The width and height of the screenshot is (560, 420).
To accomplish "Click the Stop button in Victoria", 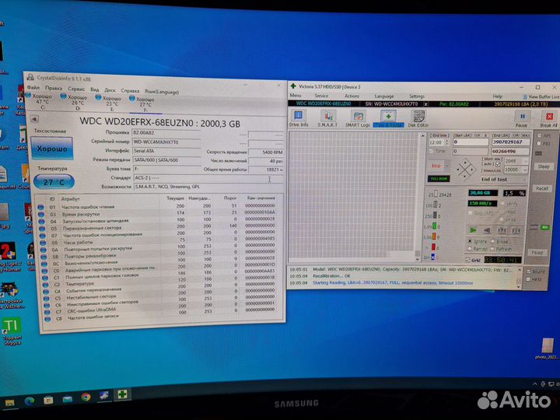I will (x=436, y=166).
